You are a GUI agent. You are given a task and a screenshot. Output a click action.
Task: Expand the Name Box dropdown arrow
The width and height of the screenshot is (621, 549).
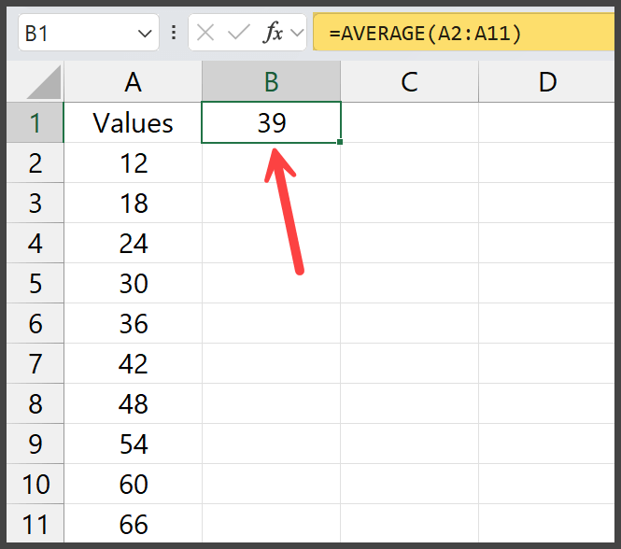(x=145, y=34)
